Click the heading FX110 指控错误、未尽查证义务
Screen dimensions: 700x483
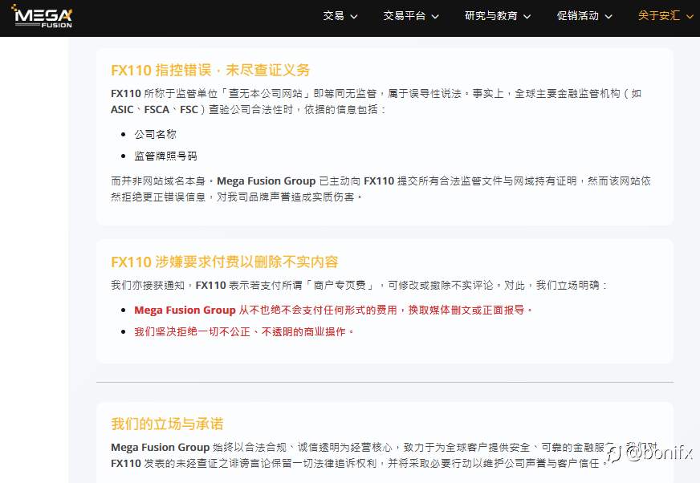click(210, 71)
